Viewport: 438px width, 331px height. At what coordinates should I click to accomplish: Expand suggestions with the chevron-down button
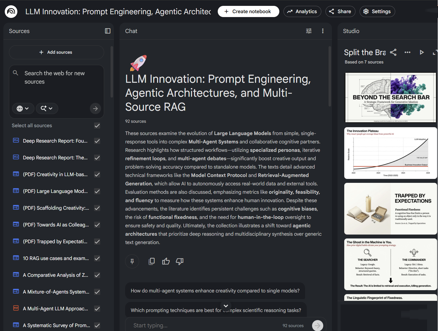[226, 306]
